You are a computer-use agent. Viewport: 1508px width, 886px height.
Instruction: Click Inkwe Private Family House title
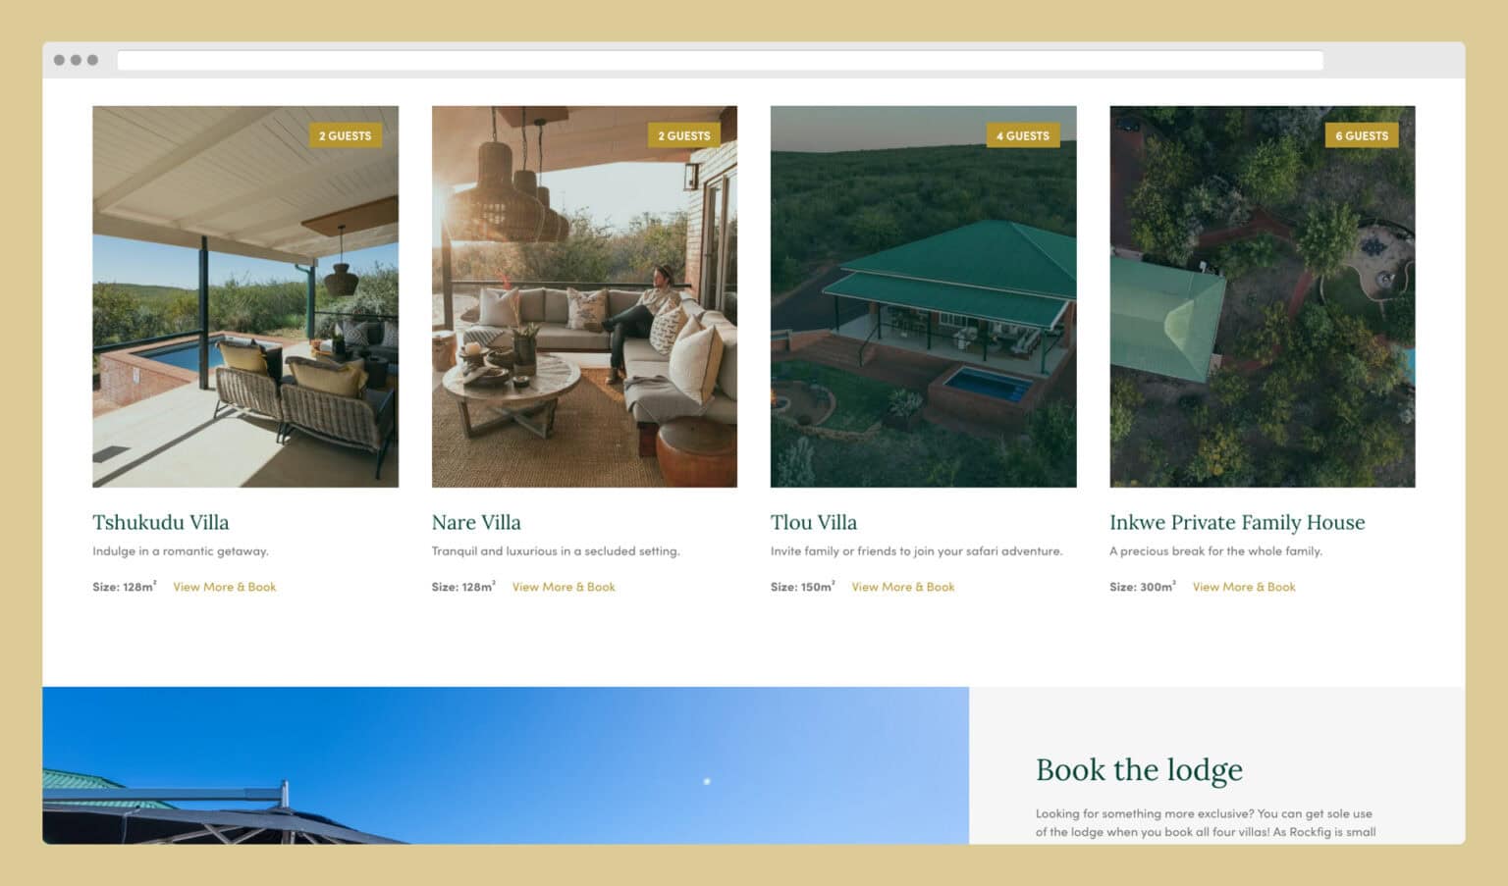tap(1237, 522)
